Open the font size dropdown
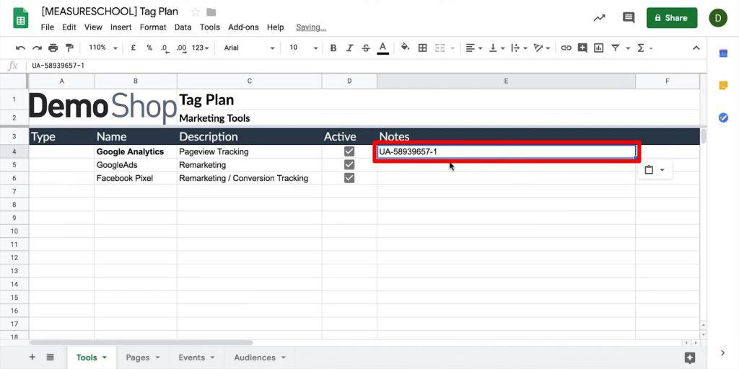Viewport: 739px width, 369px height. point(303,48)
